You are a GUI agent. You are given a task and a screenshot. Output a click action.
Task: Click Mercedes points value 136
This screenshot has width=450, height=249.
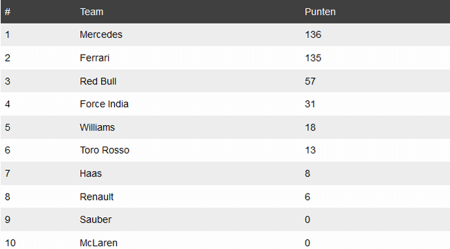pyautogui.click(x=313, y=35)
